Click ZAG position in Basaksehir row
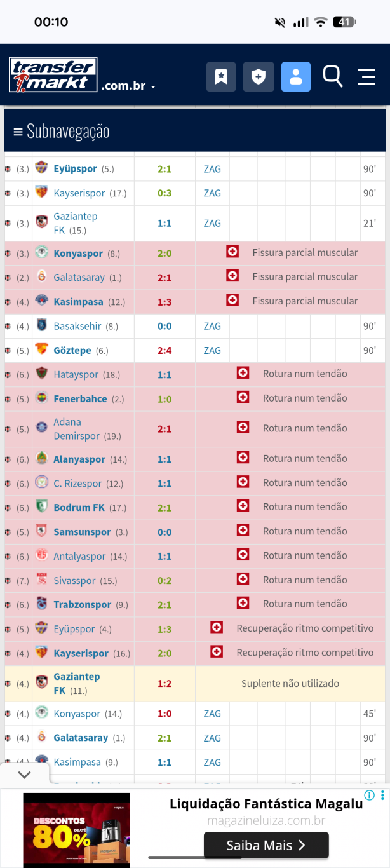 point(212,326)
